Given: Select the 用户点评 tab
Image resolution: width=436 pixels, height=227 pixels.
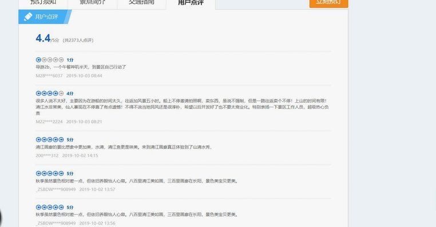Looking at the screenshot, I should (x=191, y=3).
